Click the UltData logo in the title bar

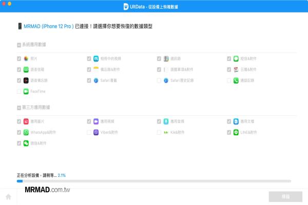(126, 7)
